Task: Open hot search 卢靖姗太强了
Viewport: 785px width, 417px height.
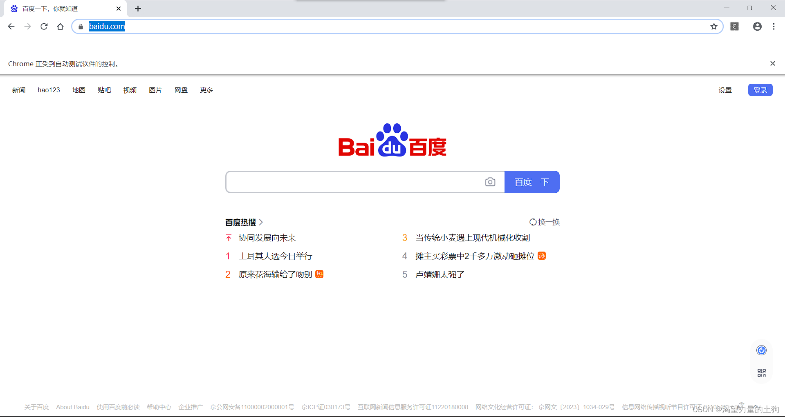Action: point(440,274)
